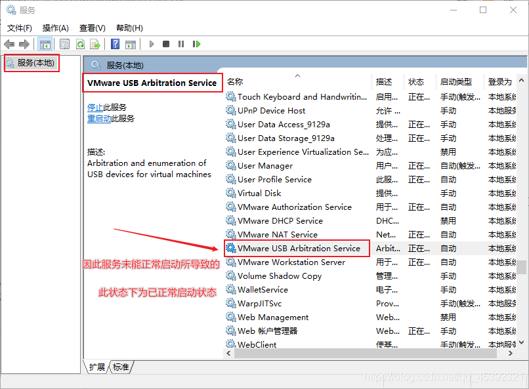
Task: Open the 查看(V) menu
Action: tap(92, 28)
